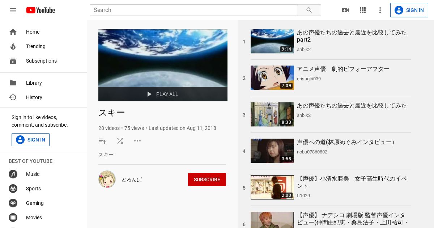434x228 pixels.
Task: Click the Sports category icon
Action: [x=13, y=189]
